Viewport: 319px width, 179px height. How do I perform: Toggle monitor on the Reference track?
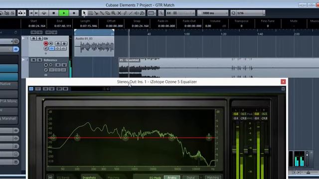click(x=51, y=65)
